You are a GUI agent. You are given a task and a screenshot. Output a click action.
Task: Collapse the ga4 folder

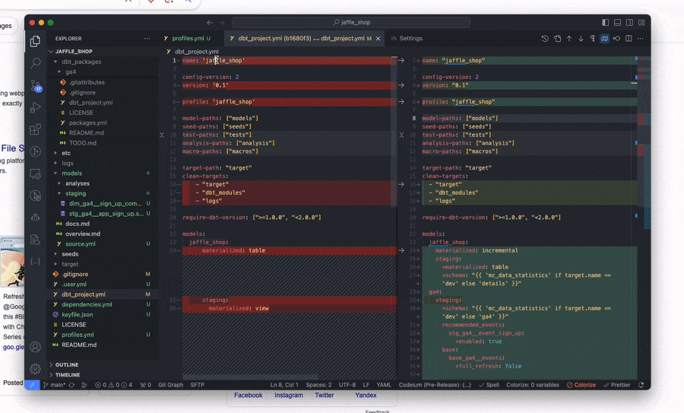tap(59, 71)
